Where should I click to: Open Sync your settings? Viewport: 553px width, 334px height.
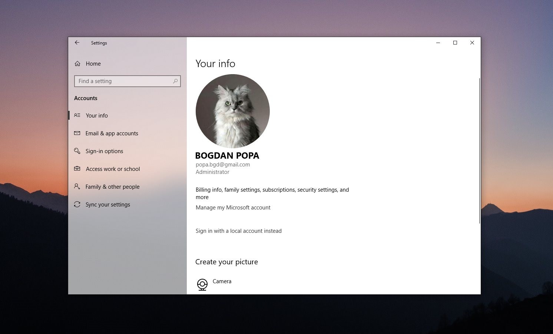(128, 204)
